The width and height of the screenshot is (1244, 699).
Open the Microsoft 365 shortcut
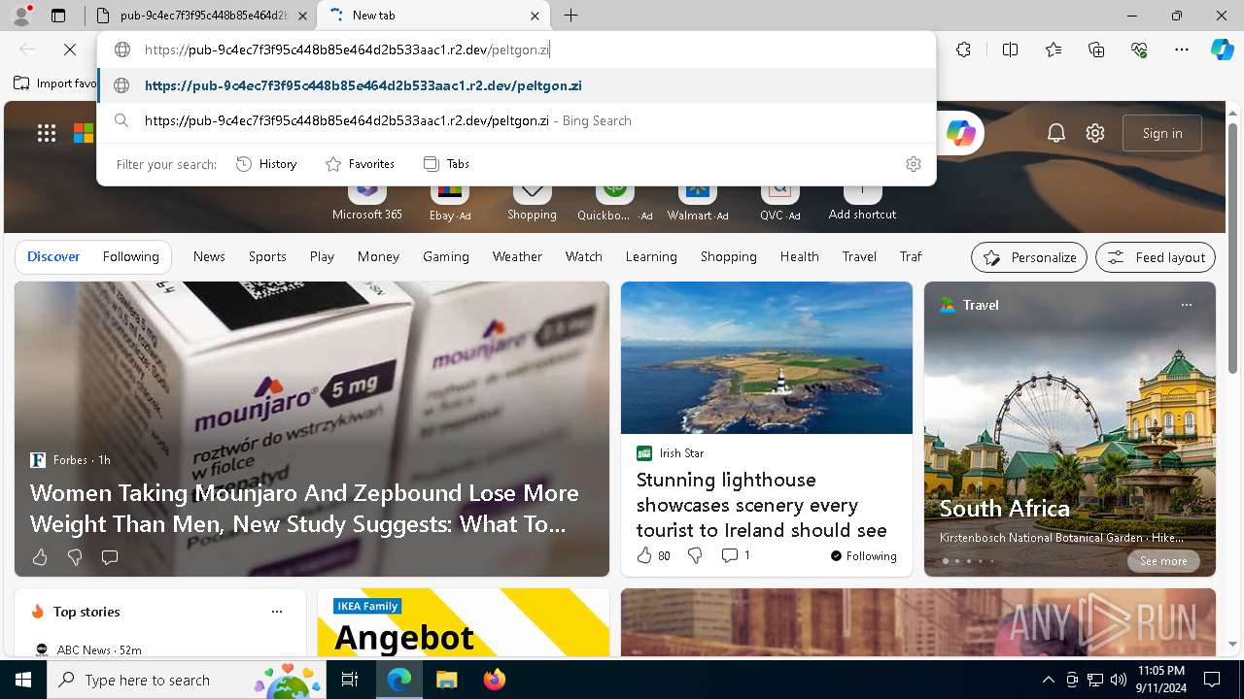[x=366, y=200]
